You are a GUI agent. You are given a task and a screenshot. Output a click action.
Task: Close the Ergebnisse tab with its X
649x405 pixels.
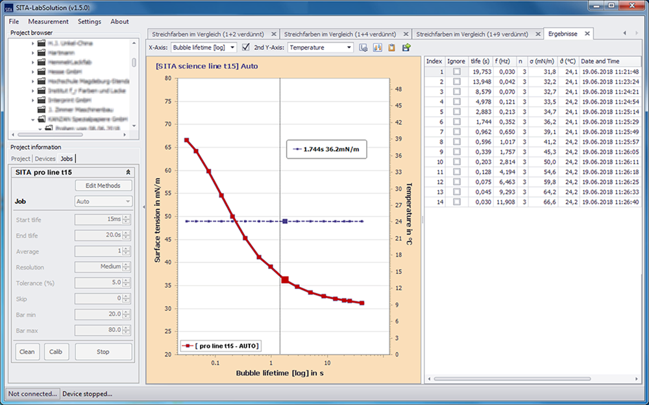(x=587, y=34)
